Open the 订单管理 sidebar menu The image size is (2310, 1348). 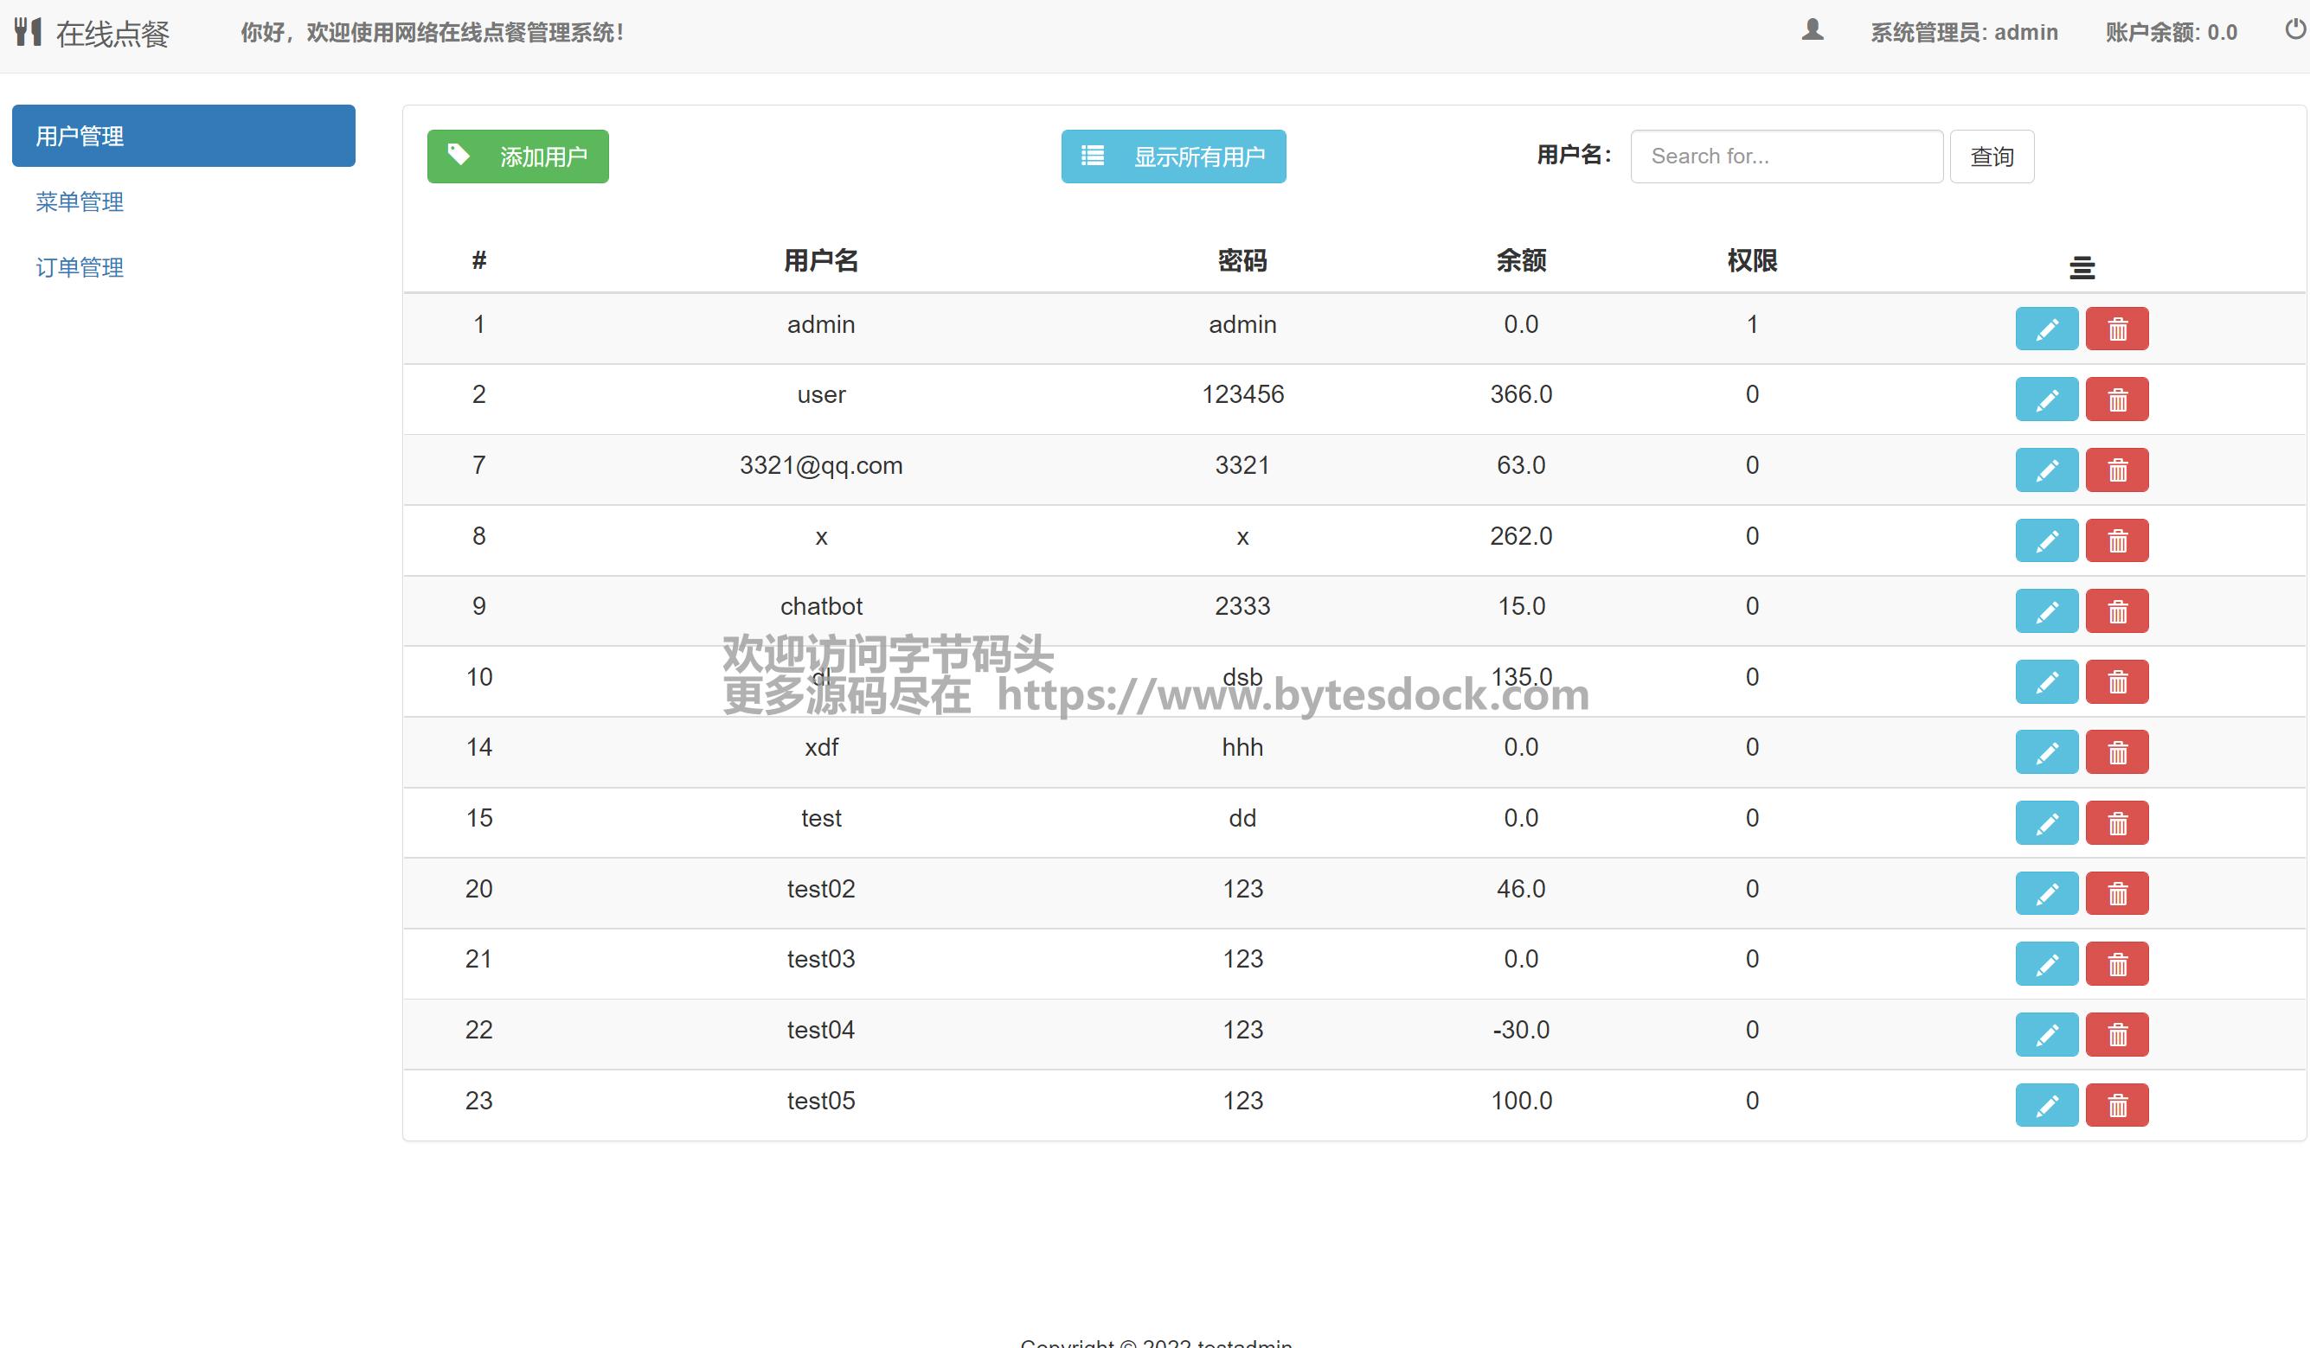[x=80, y=267]
